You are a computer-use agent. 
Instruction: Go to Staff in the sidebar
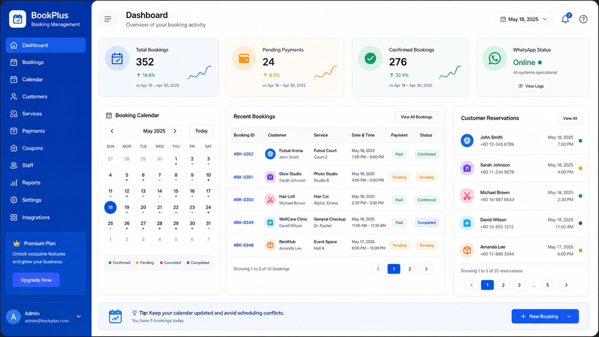(x=46, y=165)
